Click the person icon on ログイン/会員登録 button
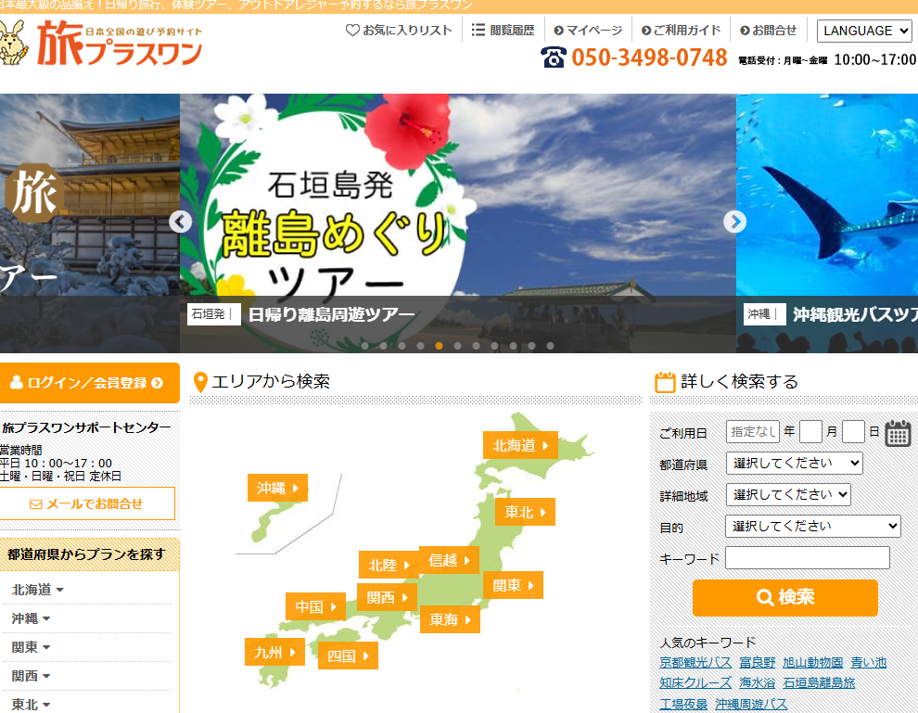Viewport: 918px width, 713px height. 15,382
